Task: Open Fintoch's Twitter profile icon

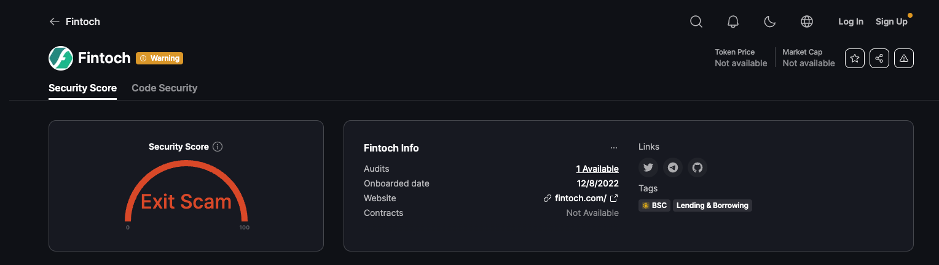Action: coord(648,167)
